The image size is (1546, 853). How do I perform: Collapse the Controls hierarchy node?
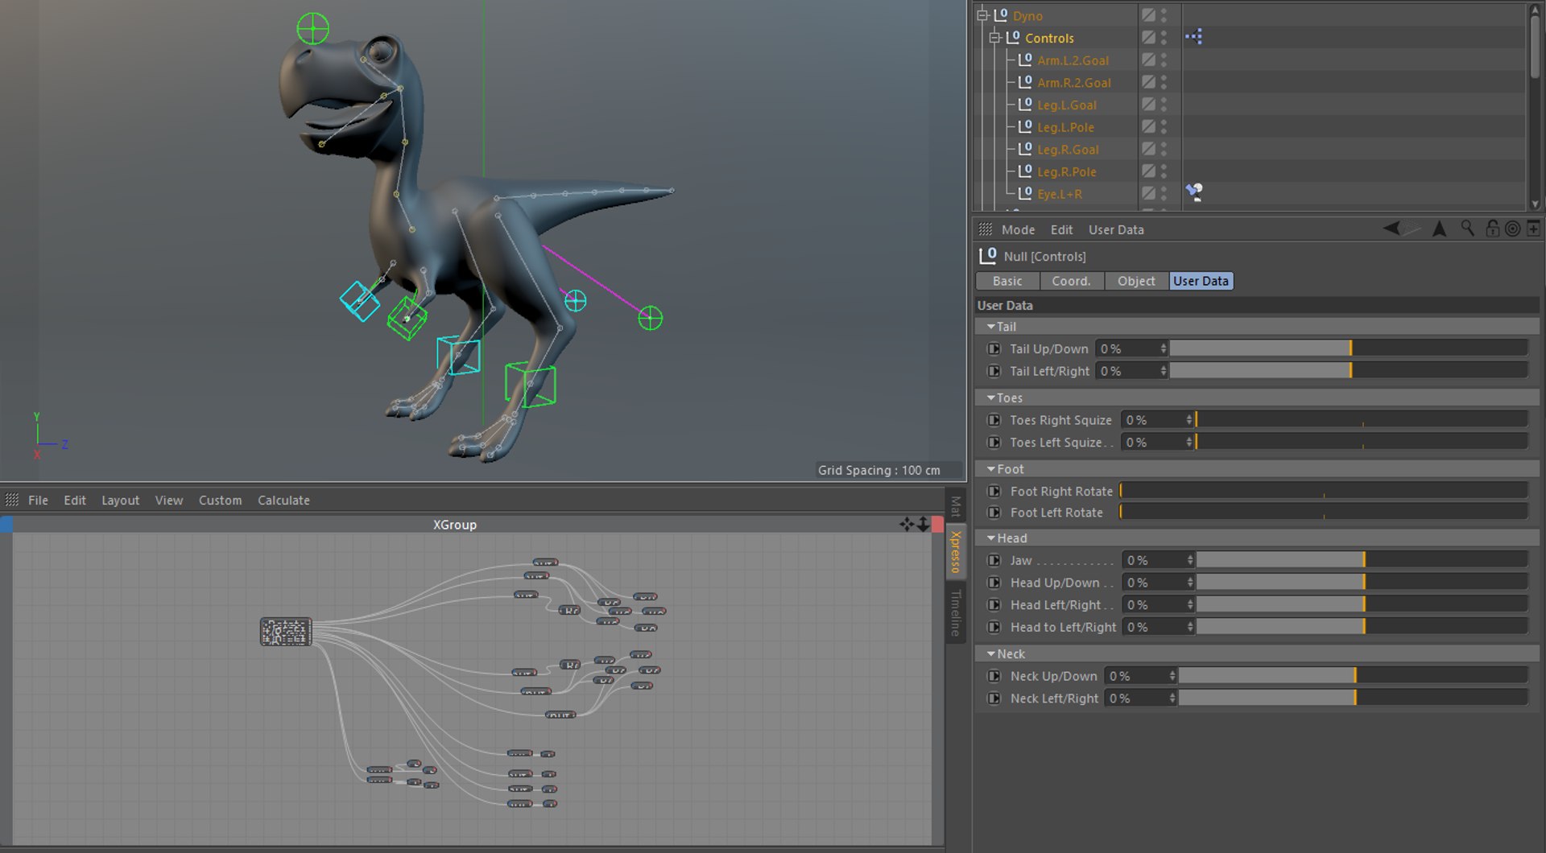click(995, 38)
